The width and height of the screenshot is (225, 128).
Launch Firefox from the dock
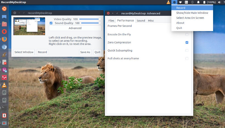[4, 39]
